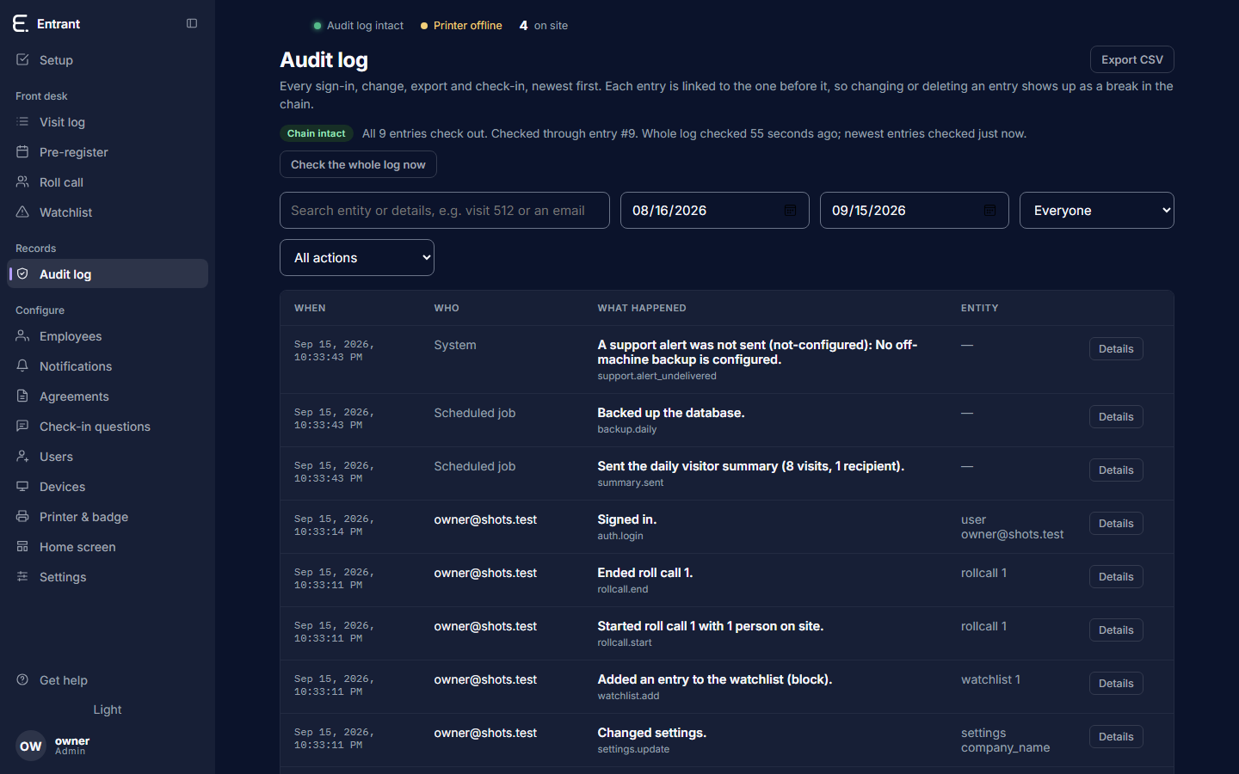Click the Entrant logo icon
The width and height of the screenshot is (1239, 774).
point(21,23)
